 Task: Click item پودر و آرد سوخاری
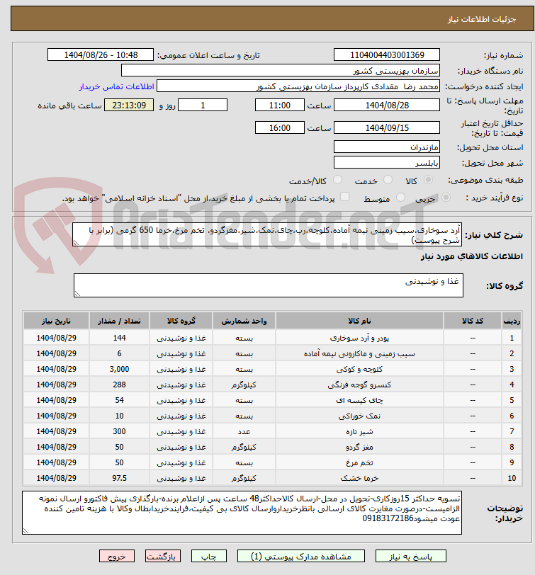[x=359, y=338]
